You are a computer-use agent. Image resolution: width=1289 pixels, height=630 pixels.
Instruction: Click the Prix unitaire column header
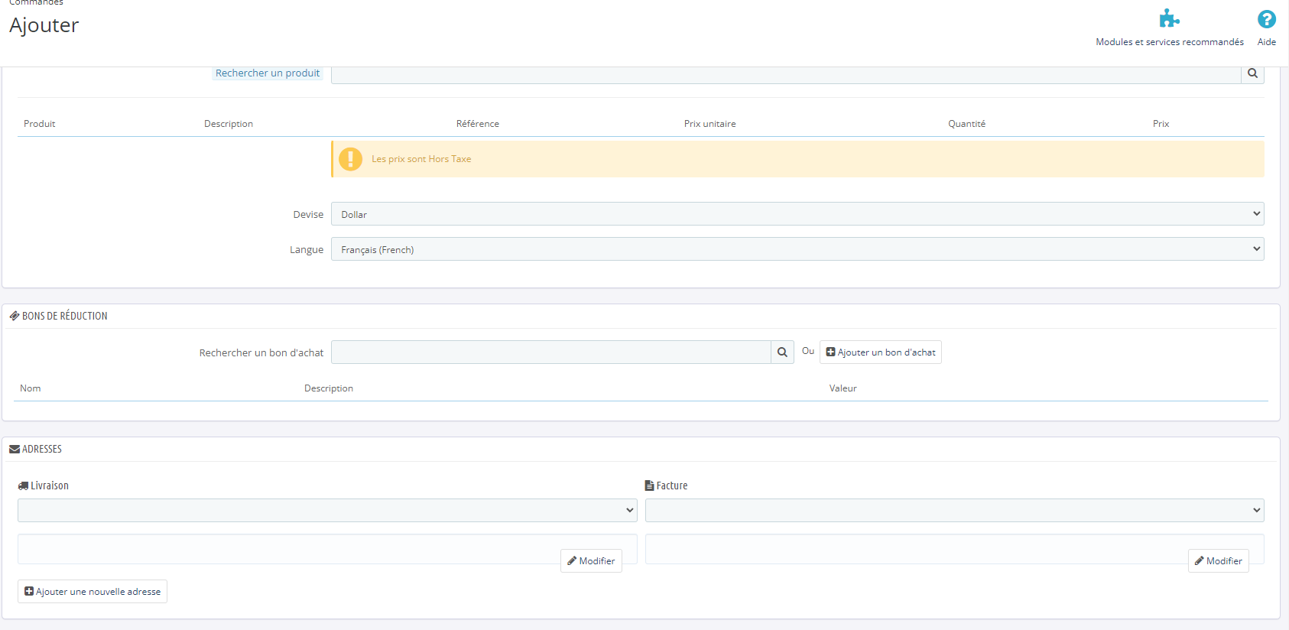[x=710, y=124]
